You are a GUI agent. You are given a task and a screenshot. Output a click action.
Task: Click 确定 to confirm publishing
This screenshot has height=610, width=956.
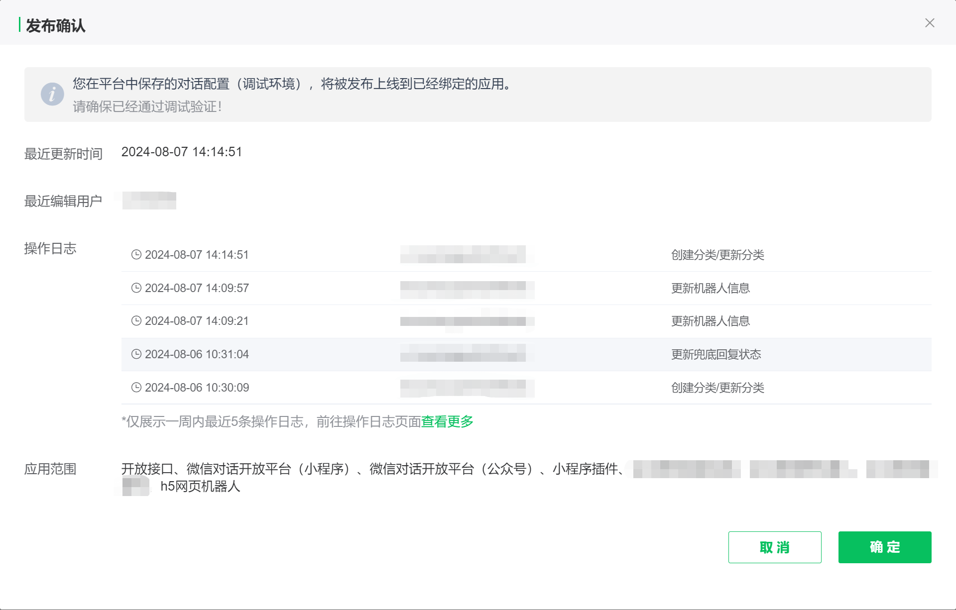click(884, 547)
